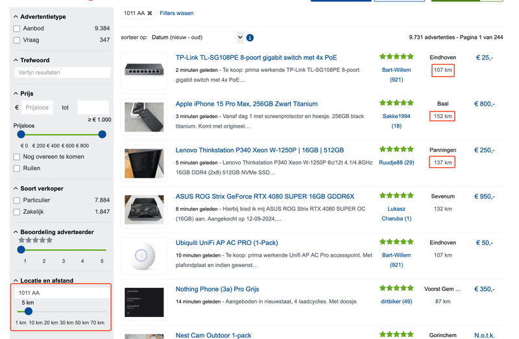Click the blue info icon beside sort dropdown
519x339 pixels.
point(250,38)
